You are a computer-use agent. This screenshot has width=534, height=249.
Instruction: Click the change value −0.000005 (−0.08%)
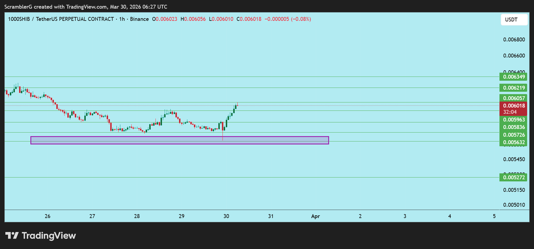point(289,19)
